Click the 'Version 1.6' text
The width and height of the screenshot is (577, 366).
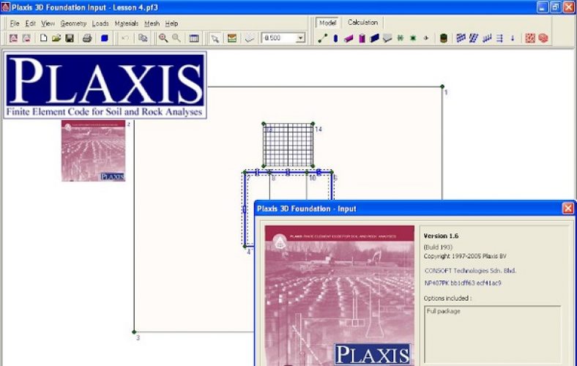point(441,236)
